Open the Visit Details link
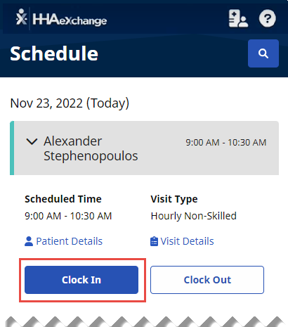Image resolution: width=288 pixels, height=327 pixels. (187, 241)
